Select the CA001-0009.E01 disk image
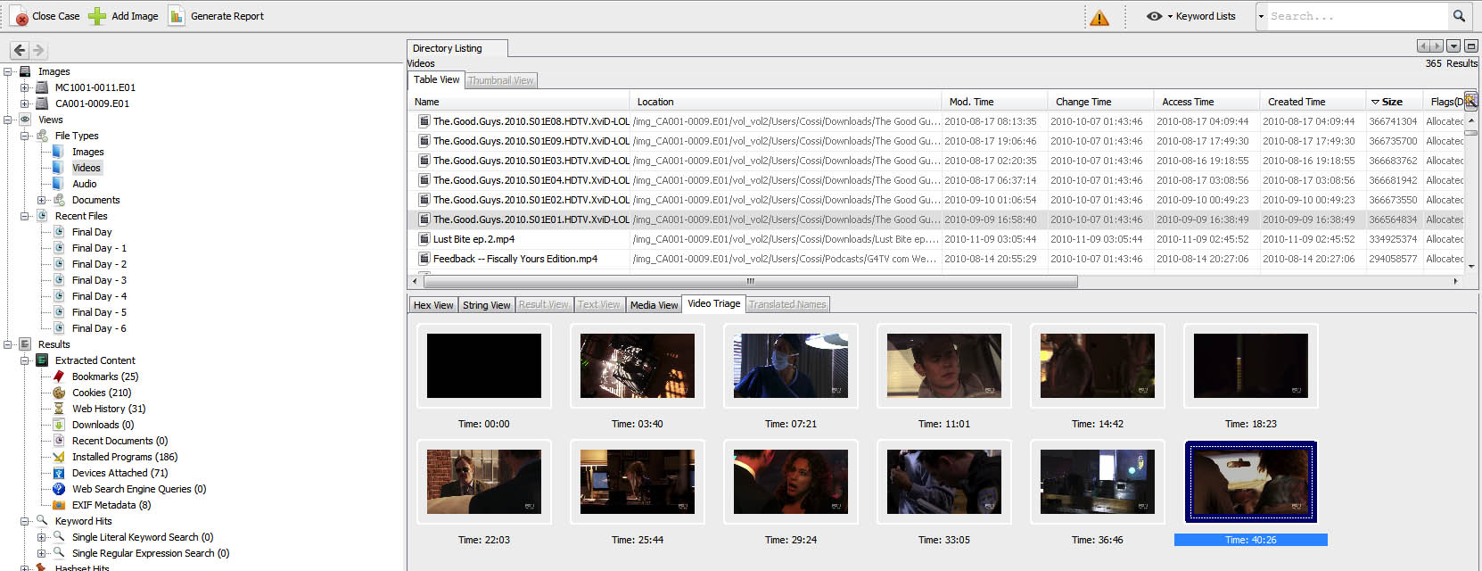Image resolution: width=1482 pixels, height=571 pixels. [92, 103]
